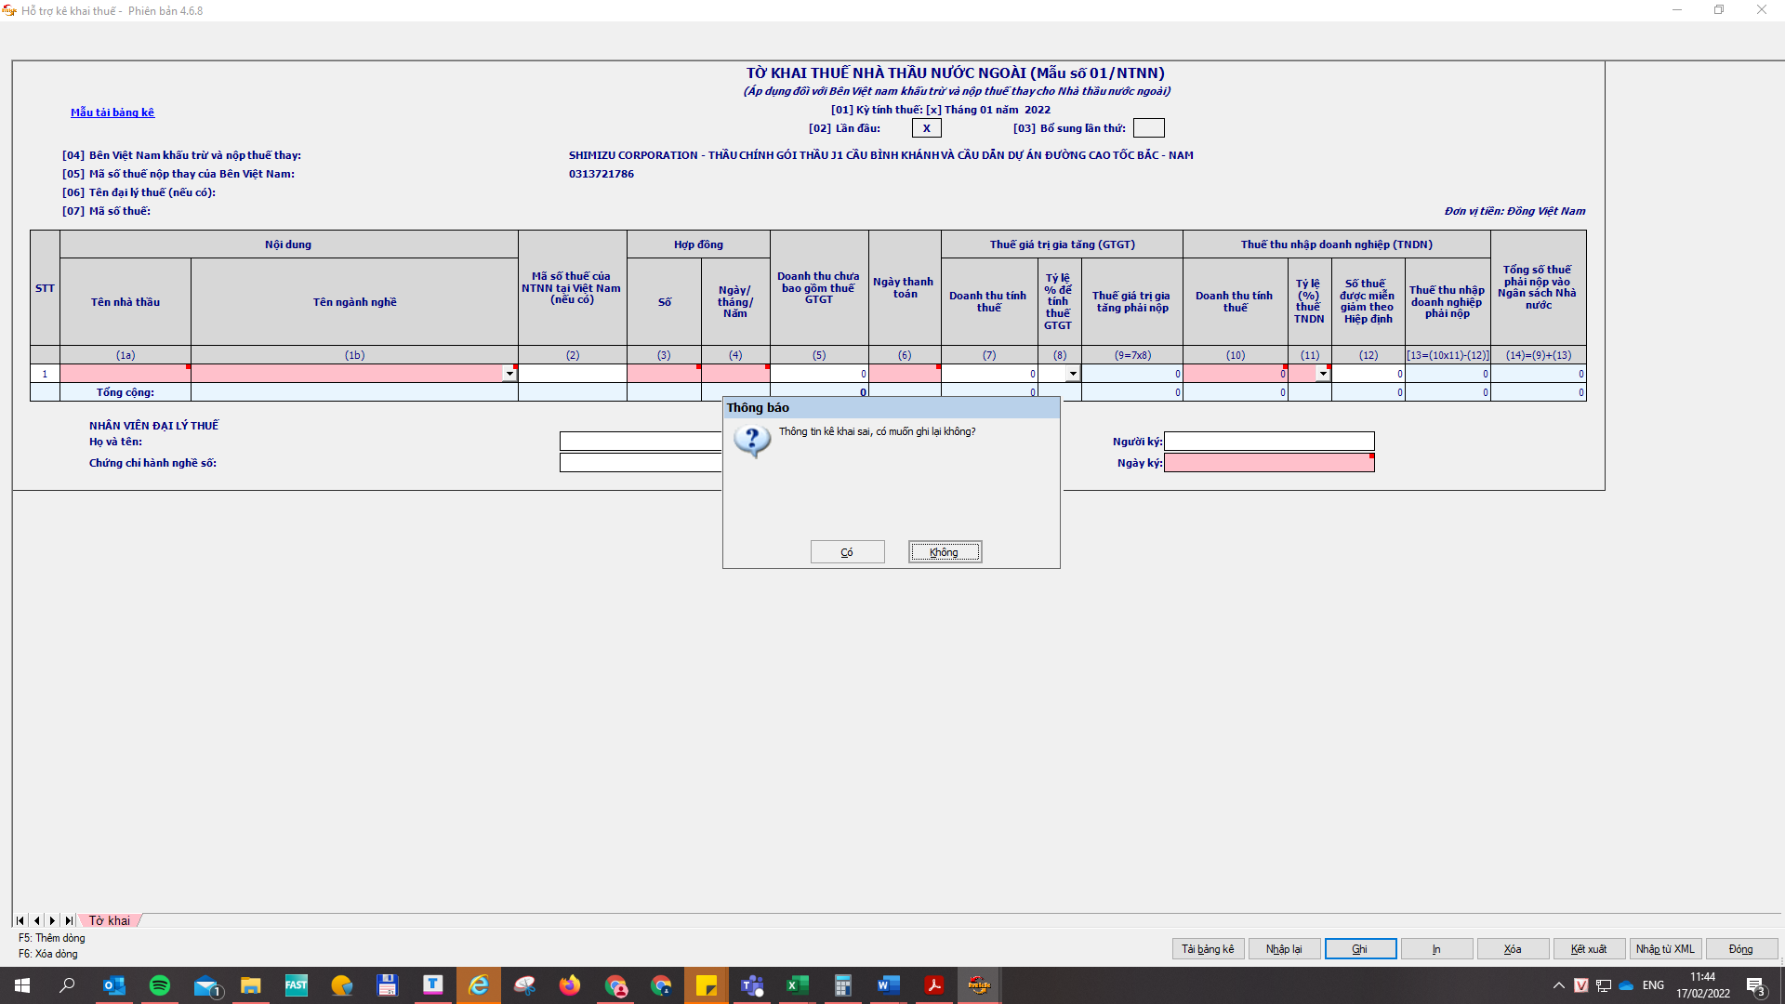This screenshot has height=1004, width=1785.
Task: Open GTGT percentage rate dropdown
Action: click(1073, 374)
